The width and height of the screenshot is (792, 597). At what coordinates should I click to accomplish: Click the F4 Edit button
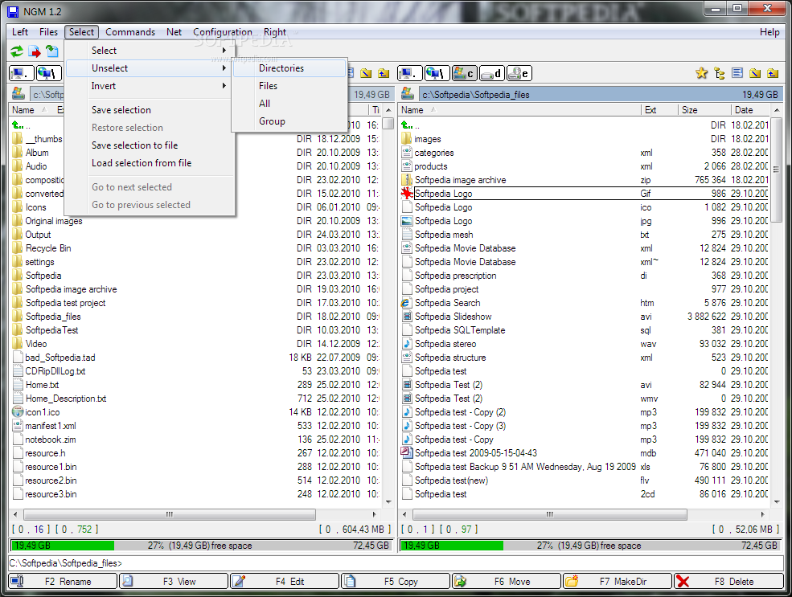285,582
